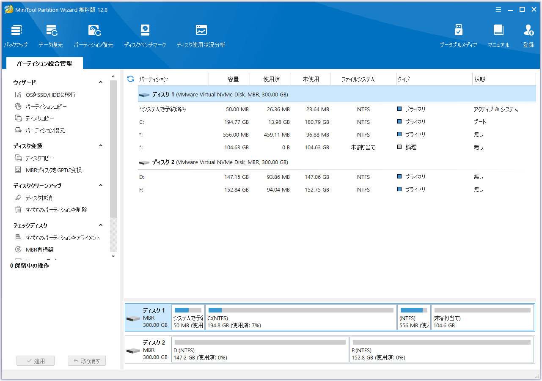Screen dimensions: 542x381
Task: Open ブータブルメディア creator
Action: click(x=458, y=36)
